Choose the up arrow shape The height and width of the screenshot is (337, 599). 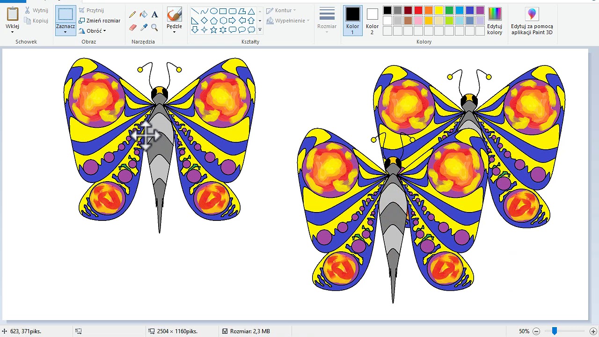pos(251,21)
